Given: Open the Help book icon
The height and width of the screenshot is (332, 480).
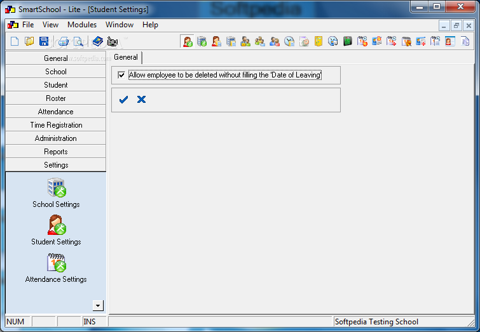Looking at the screenshot, I should click(98, 41).
